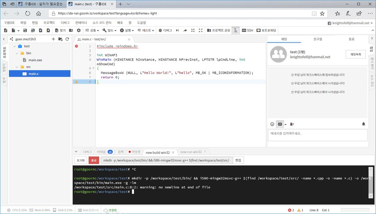
Task: Save all files via the double-floppy icon
Action: (x=33, y=31)
